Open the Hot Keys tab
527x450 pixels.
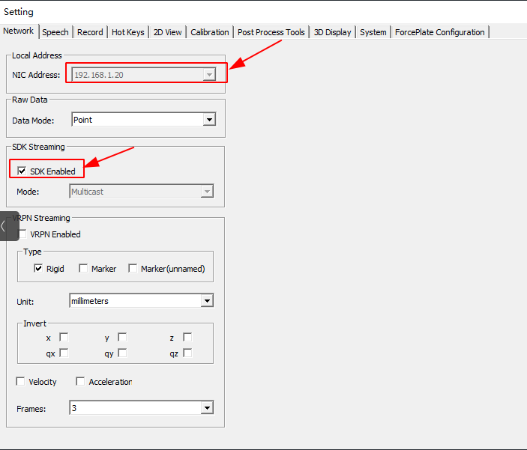[x=128, y=32]
